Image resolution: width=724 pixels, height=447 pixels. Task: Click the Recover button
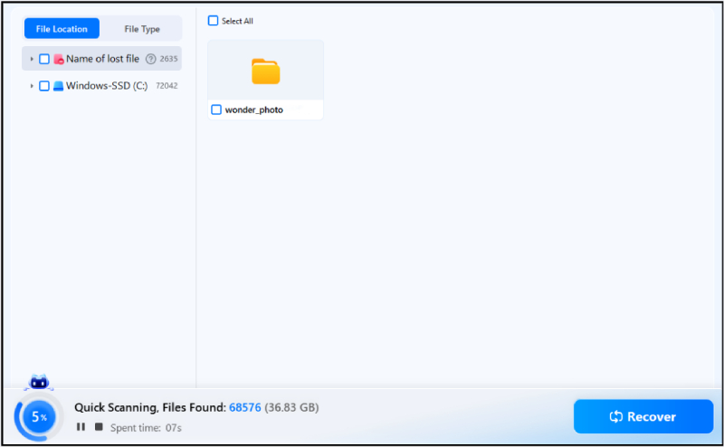[x=643, y=416]
